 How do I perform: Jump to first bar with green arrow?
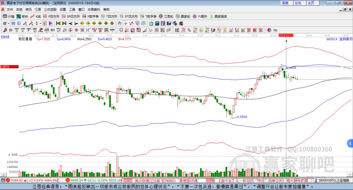tap(58, 23)
